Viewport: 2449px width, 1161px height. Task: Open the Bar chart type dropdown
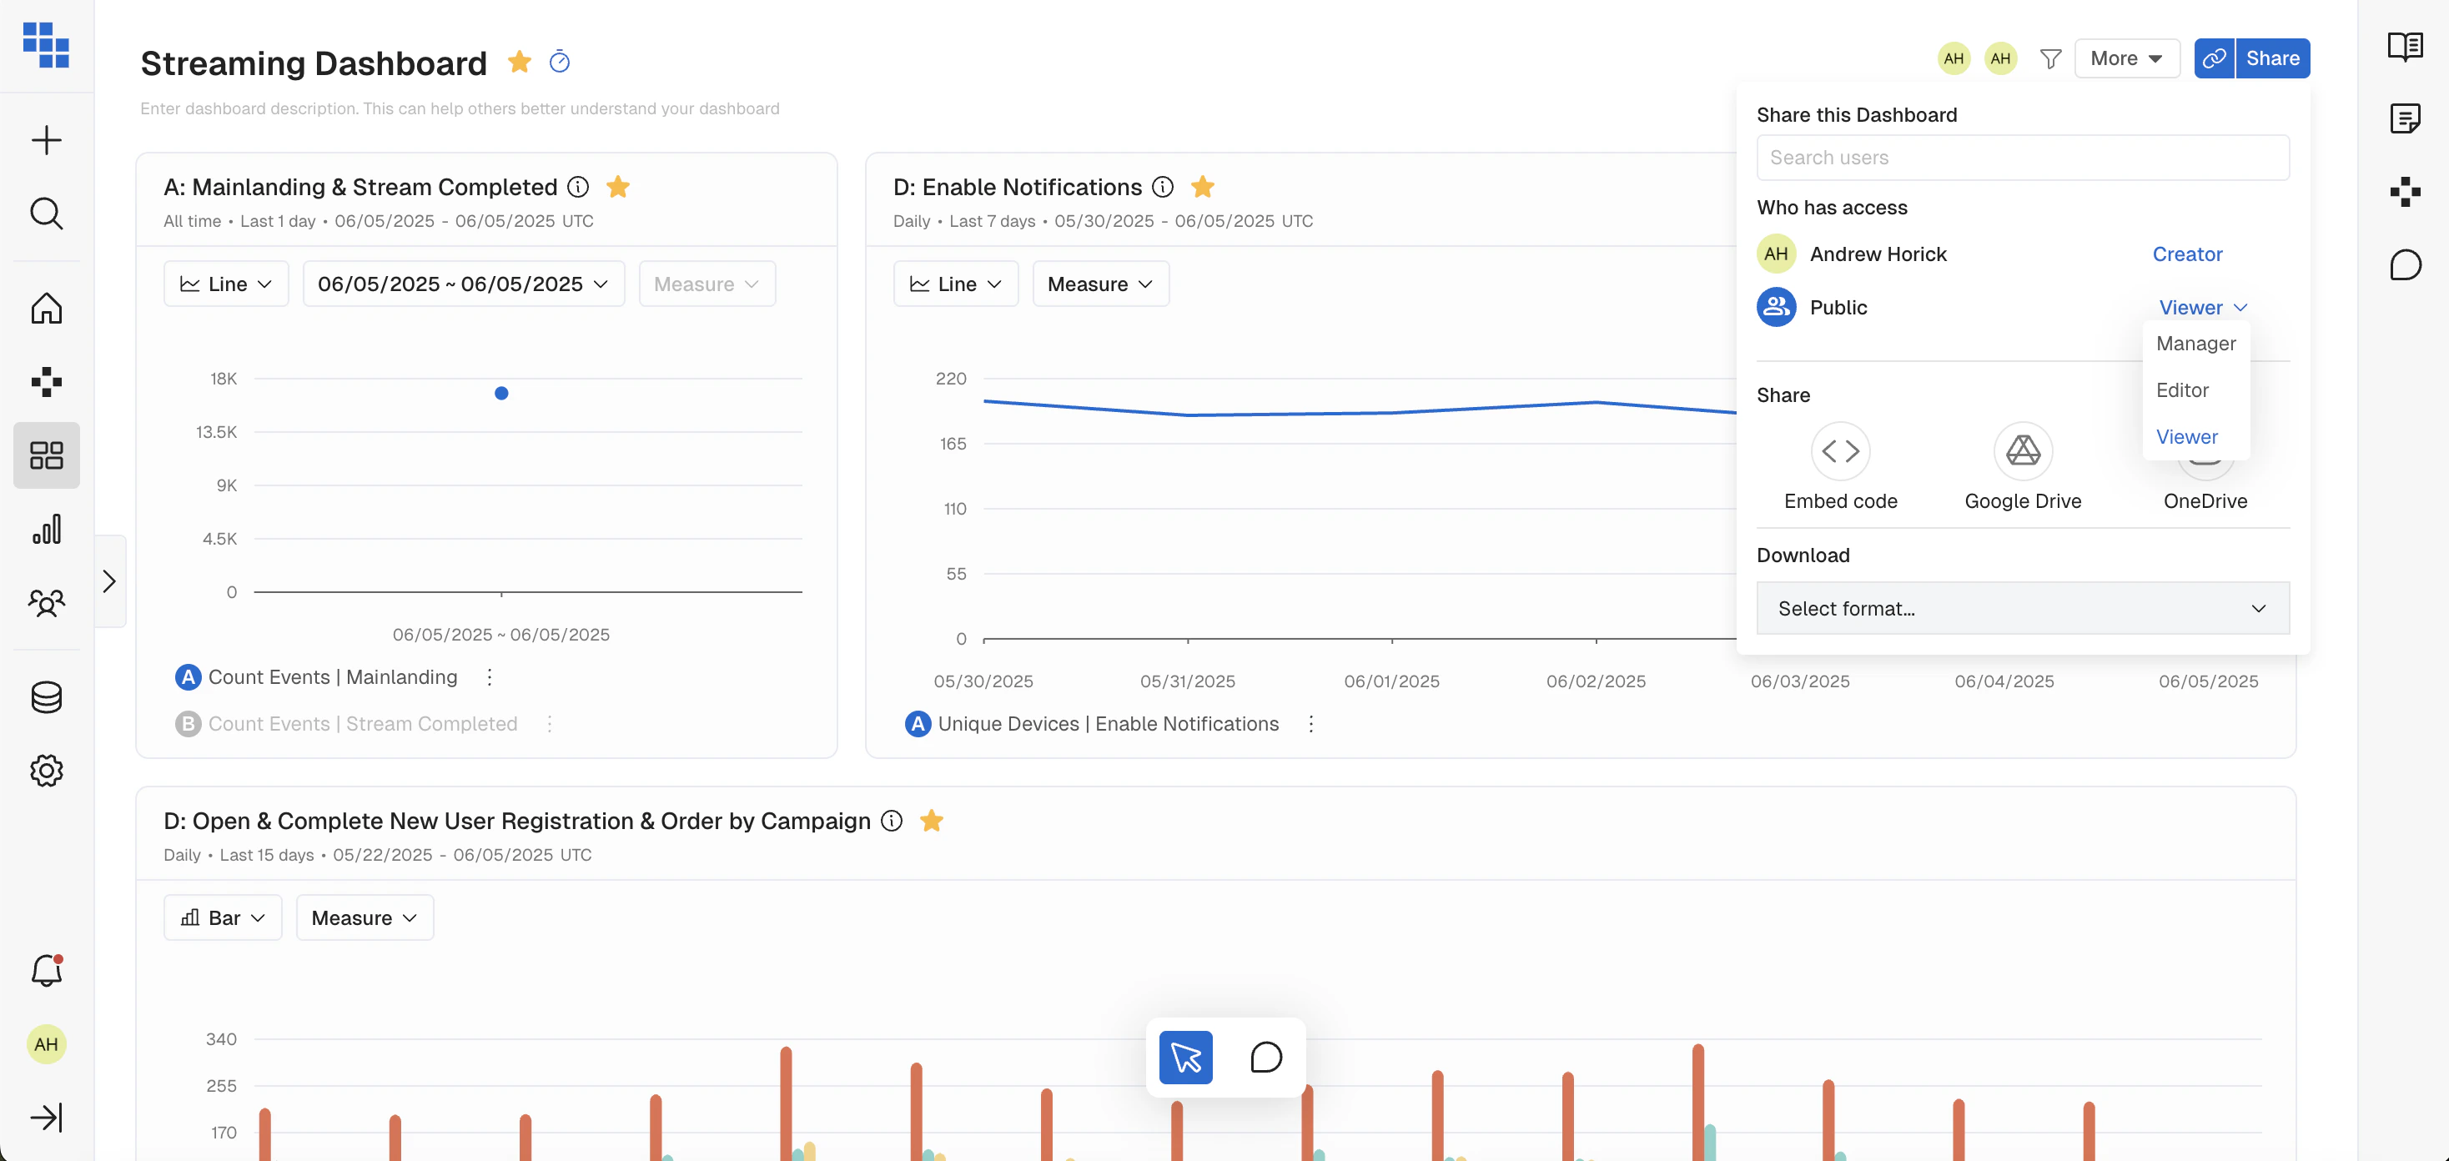click(x=223, y=917)
